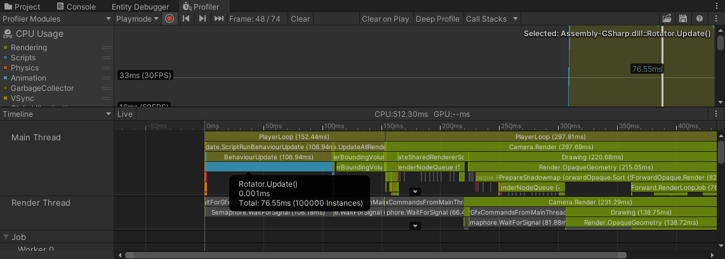
Task: Click the Clear button
Action: coord(300,19)
